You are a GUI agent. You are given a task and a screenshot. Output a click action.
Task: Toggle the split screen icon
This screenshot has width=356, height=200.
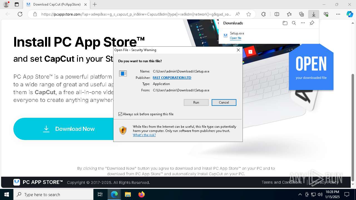277,14
